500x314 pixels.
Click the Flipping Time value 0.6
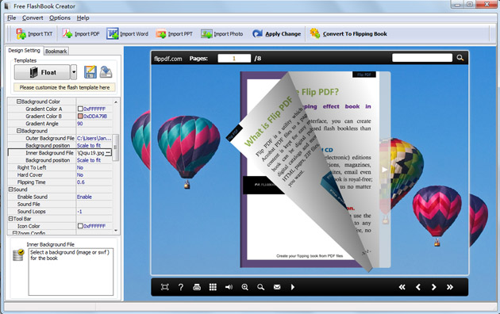click(81, 182)
